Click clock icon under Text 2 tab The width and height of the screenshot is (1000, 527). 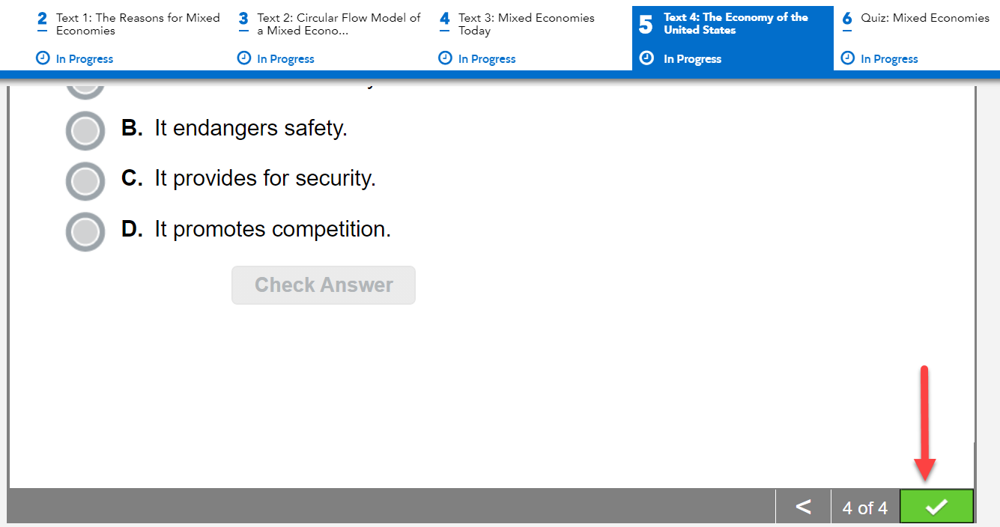[x=243, y=58]
